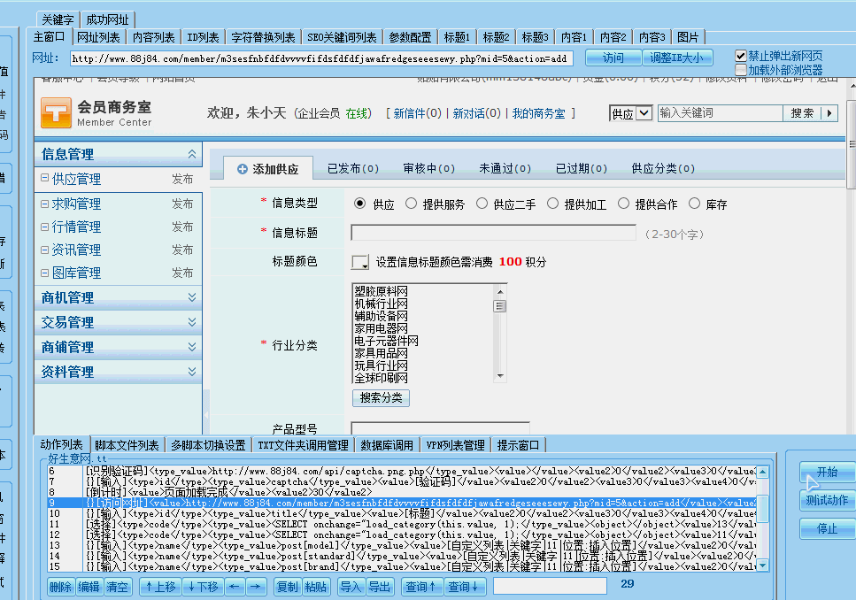The height and width of the screenshot is (600, 856).
Task: Click the 导入 button
Action: [351, 587]
